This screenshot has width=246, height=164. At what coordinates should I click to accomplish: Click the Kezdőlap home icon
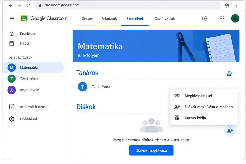pyautogui.click(x=12, y=34)
